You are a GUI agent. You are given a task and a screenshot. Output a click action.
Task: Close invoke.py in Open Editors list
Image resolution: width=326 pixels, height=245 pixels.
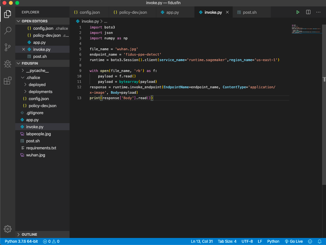click(x=24, y=50)
